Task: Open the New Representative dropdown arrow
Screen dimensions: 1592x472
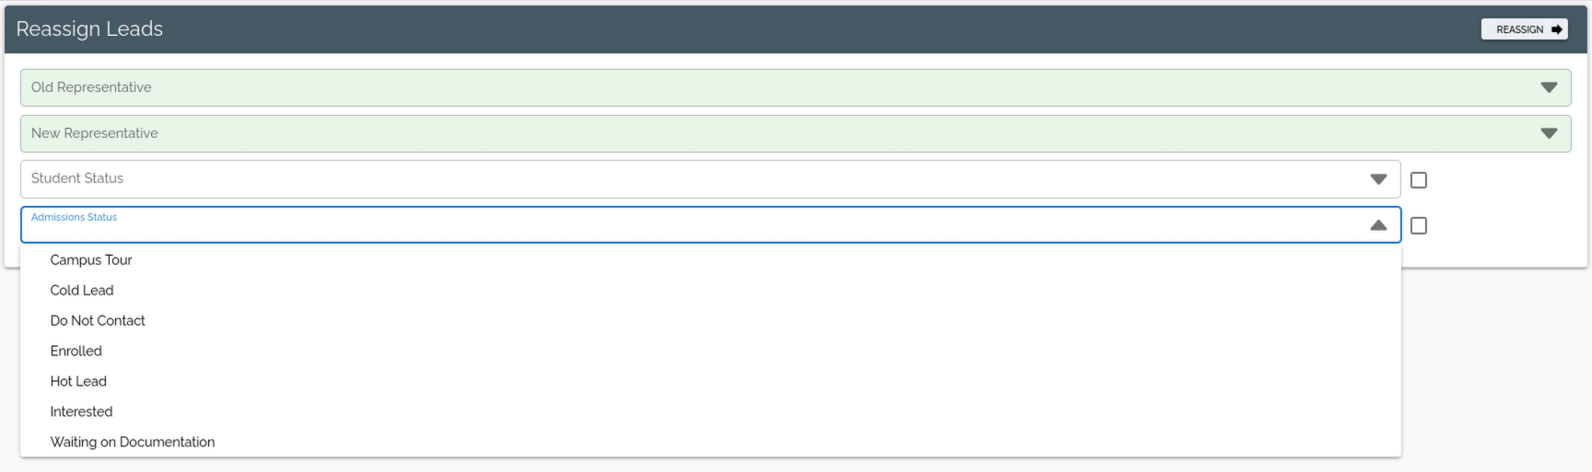Action: coord(1549,133)
